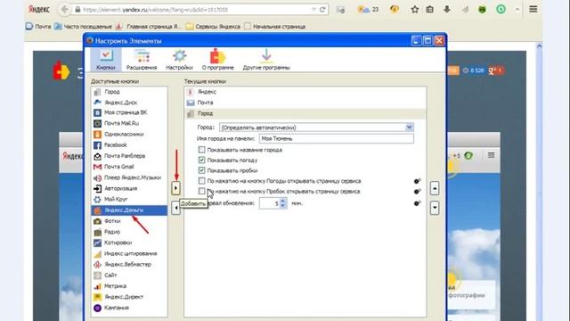Select Мой Круг item
The image size is (570, 321).
(x=129, y=199)
